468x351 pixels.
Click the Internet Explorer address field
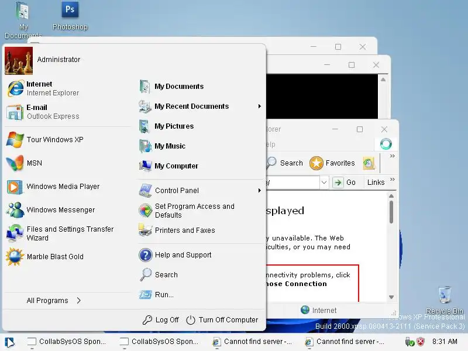click(x=292, y=182)
